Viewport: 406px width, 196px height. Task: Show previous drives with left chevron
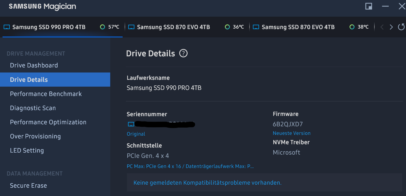pyautogui.click(x=382, y=27)
